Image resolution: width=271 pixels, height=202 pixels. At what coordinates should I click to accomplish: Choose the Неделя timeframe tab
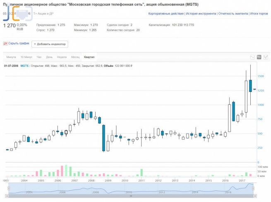click(x=62, y=57)
